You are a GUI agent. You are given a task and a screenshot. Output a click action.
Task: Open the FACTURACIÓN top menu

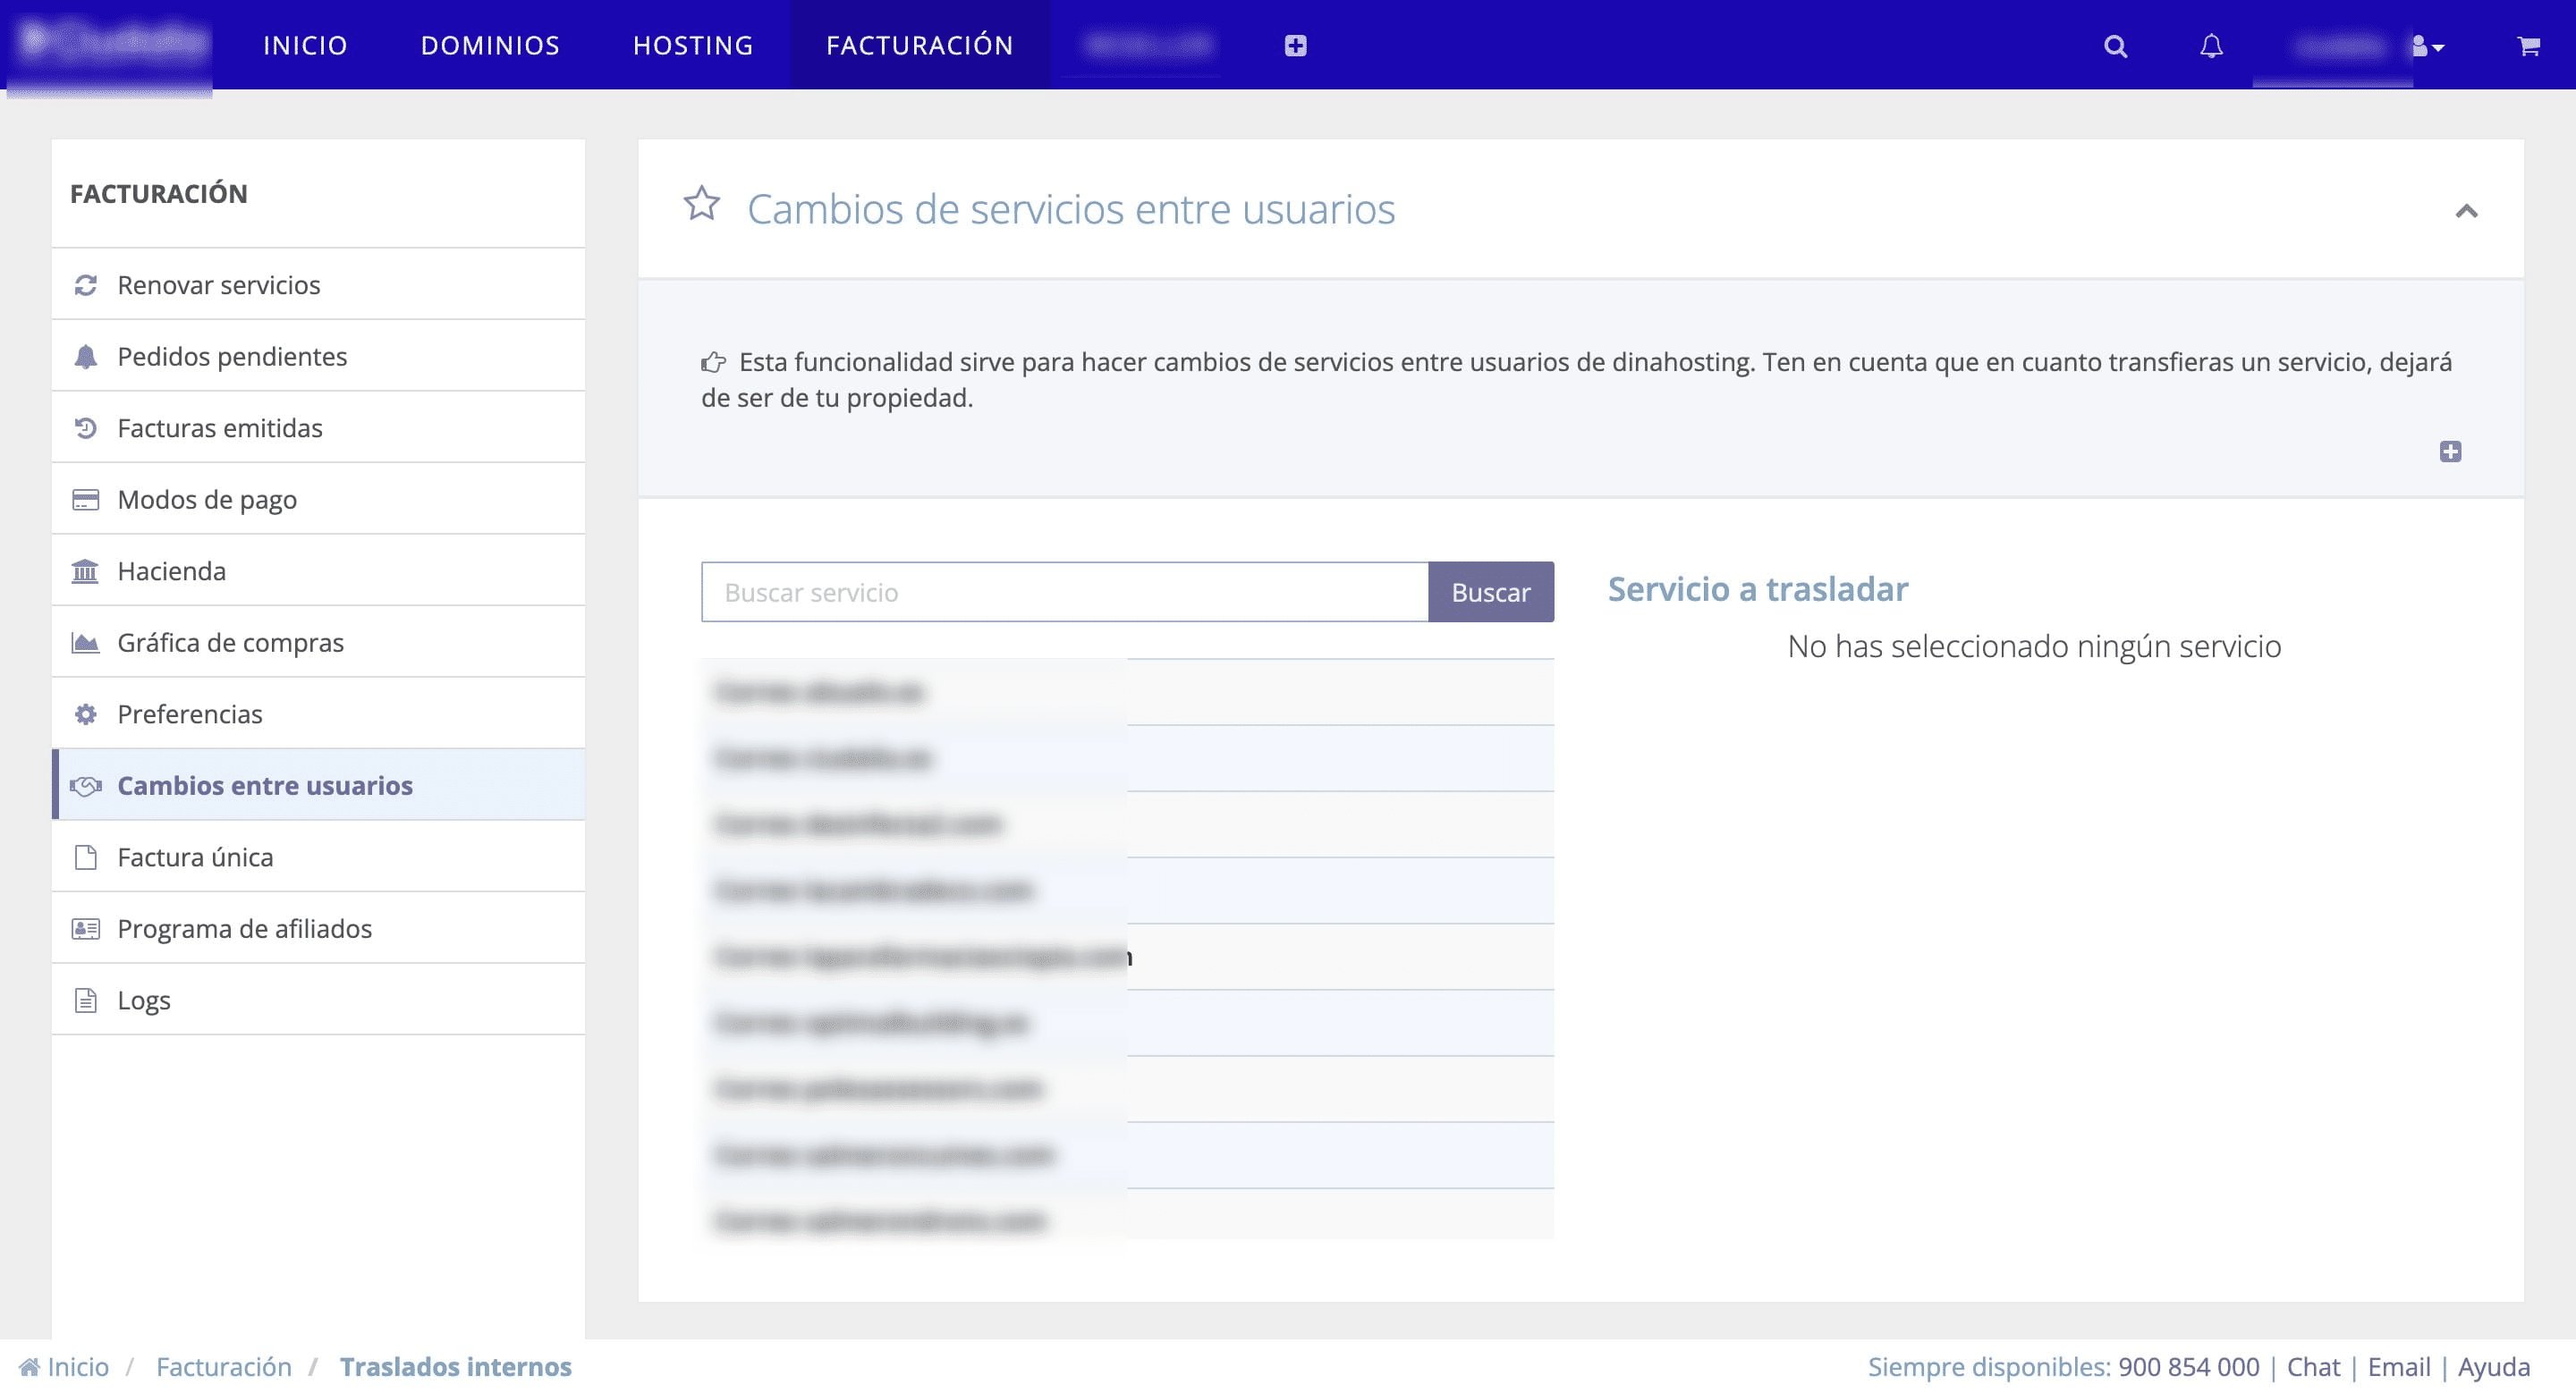coord(919,45)
